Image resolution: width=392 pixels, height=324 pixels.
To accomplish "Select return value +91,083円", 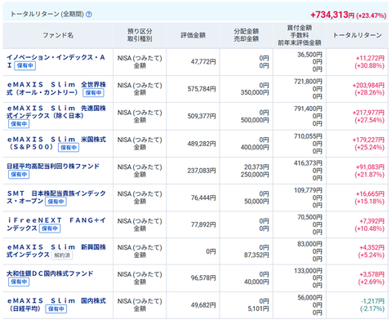I will coord(370,167).
